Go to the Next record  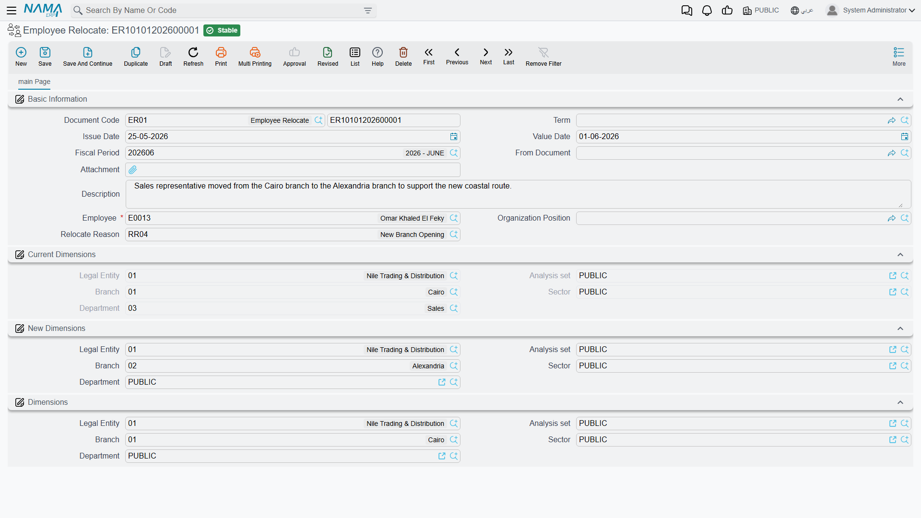click(x=486, y=56)
